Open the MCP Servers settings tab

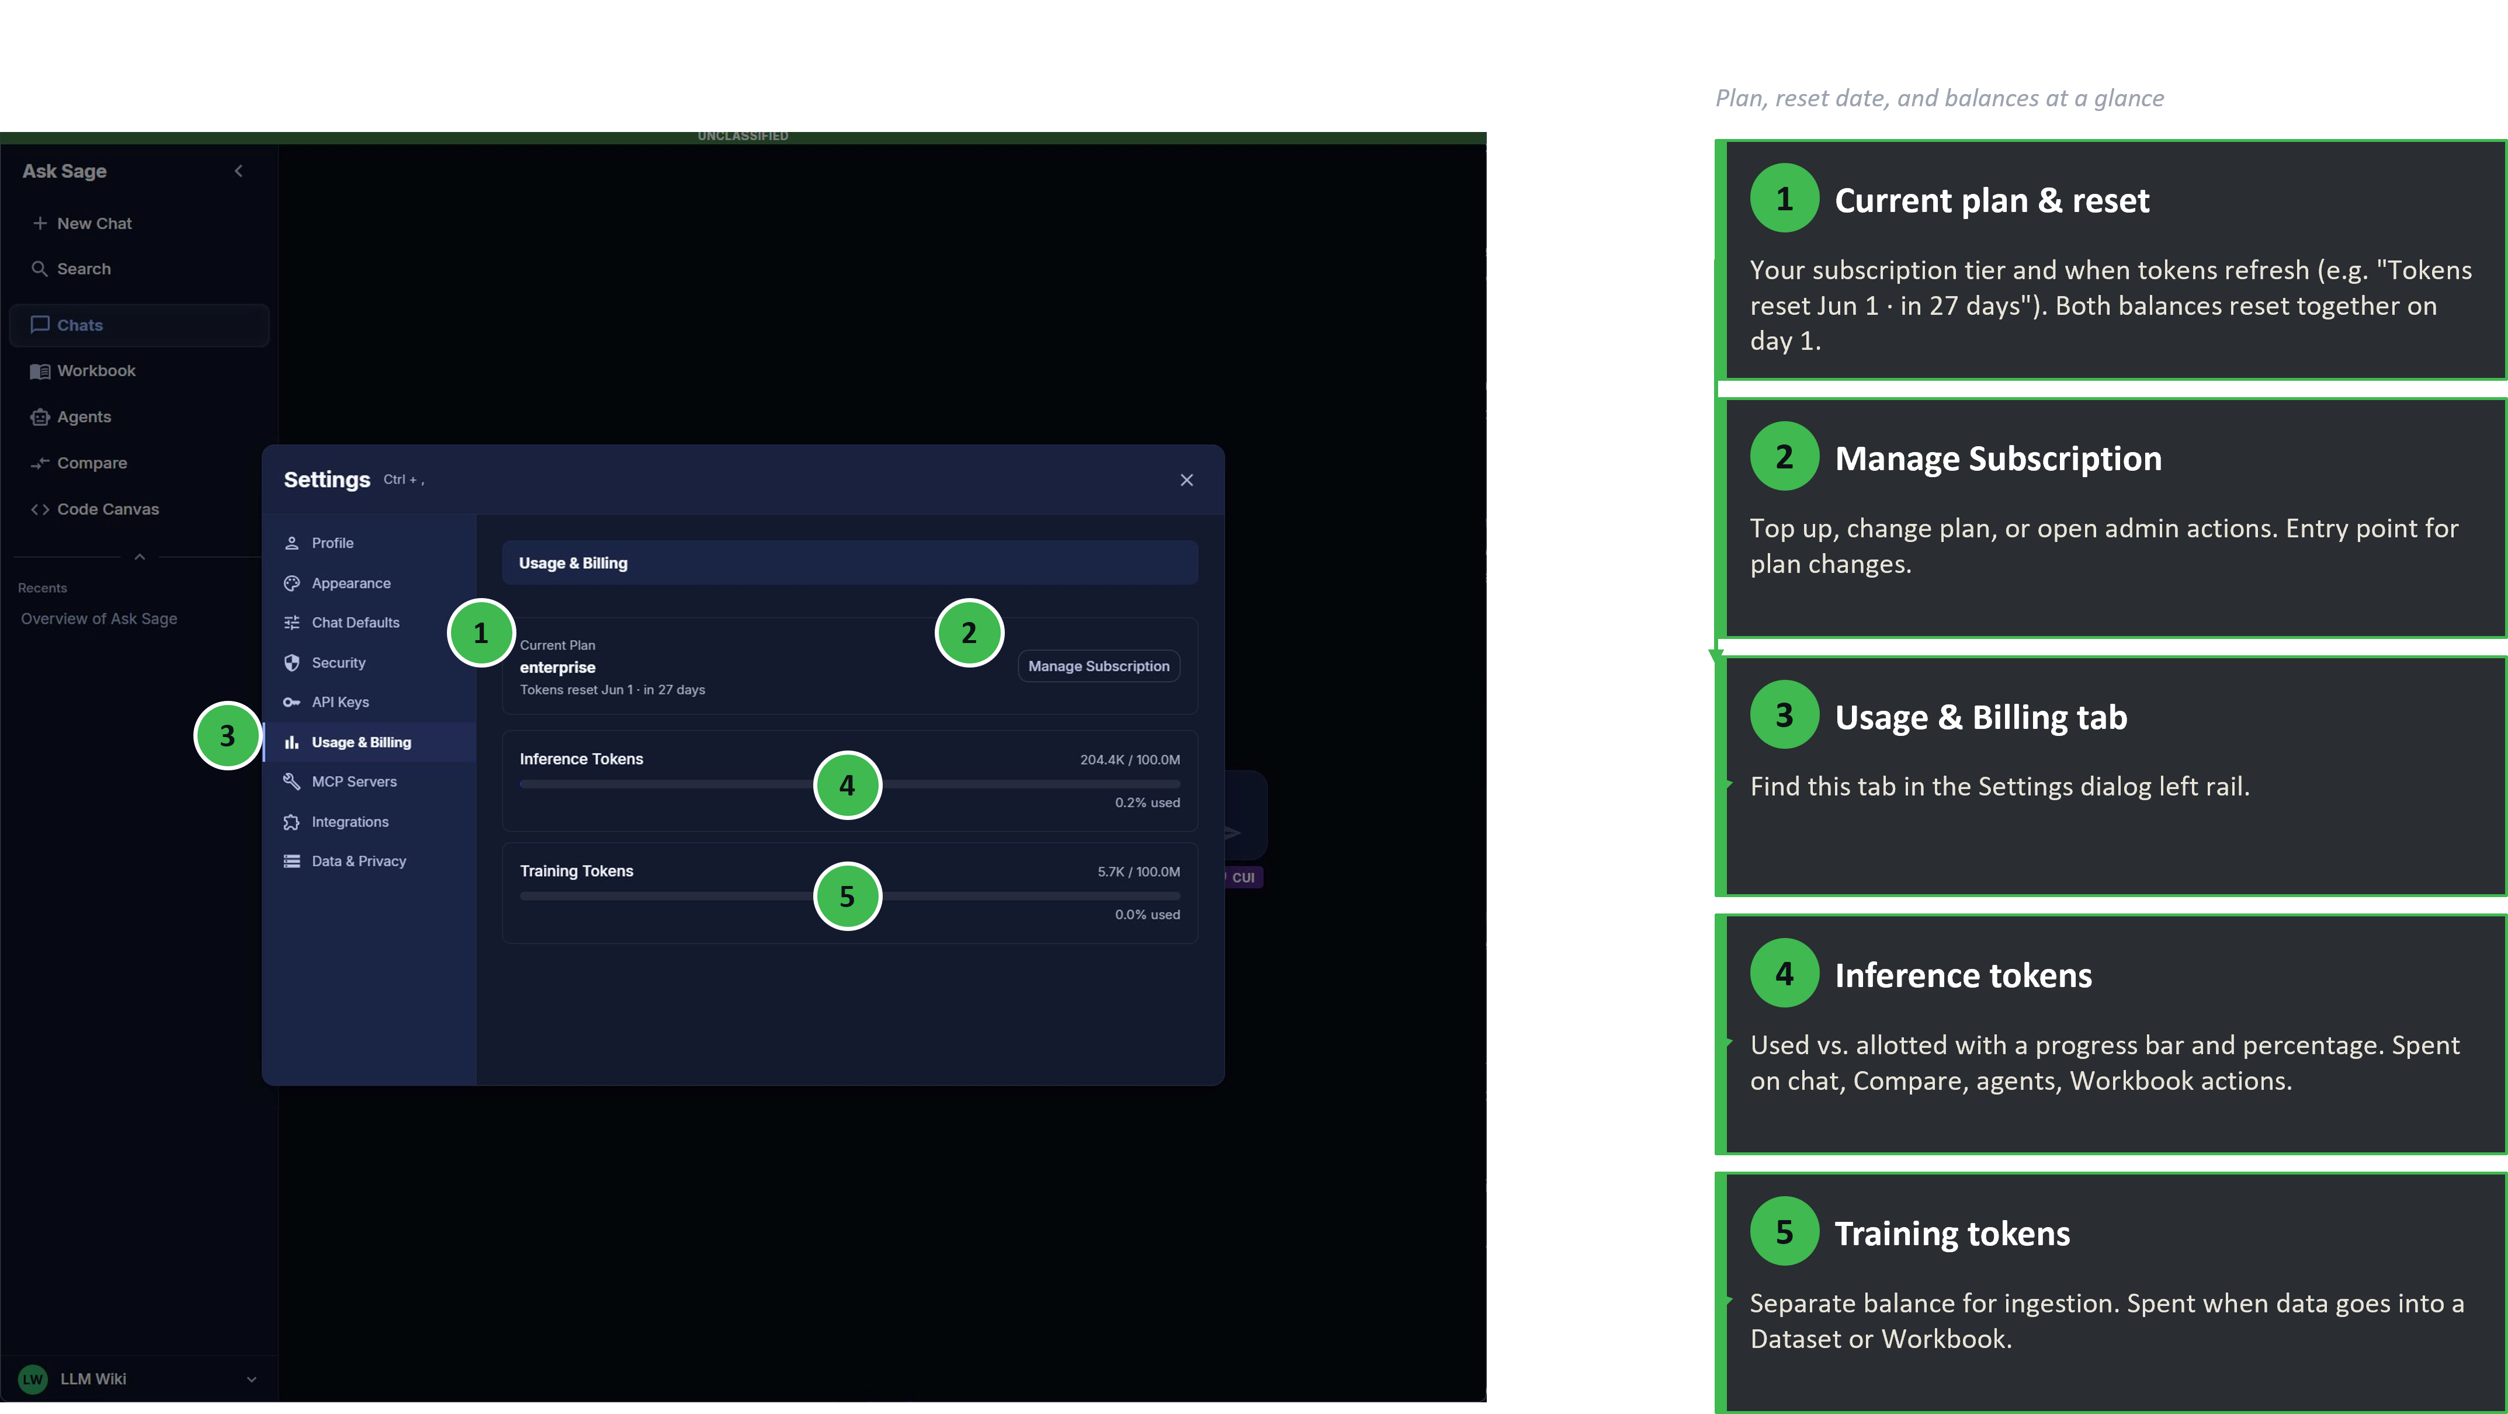(x=370, y=781)
